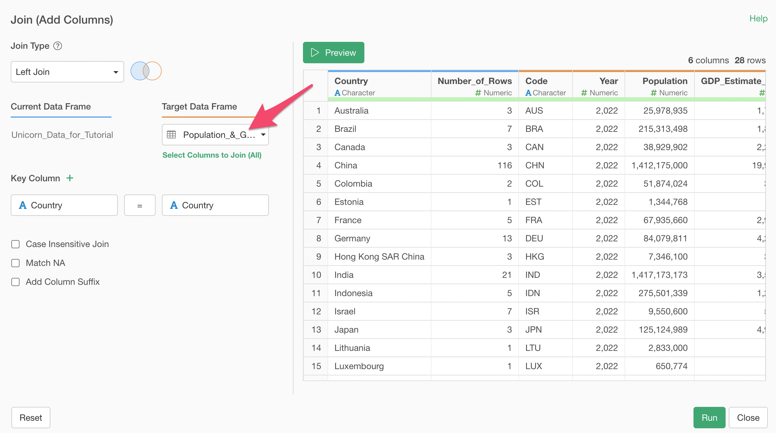Screen dimensions: 776x433
Task: Click the table icon in Target Data Frame selector
Action: tap(171, 135)
